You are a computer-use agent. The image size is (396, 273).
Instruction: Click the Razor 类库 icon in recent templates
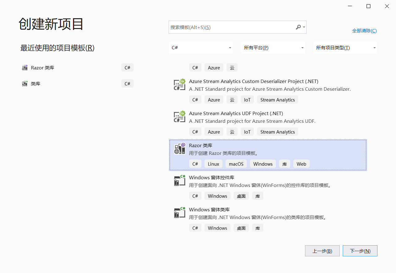pos(25,68)
